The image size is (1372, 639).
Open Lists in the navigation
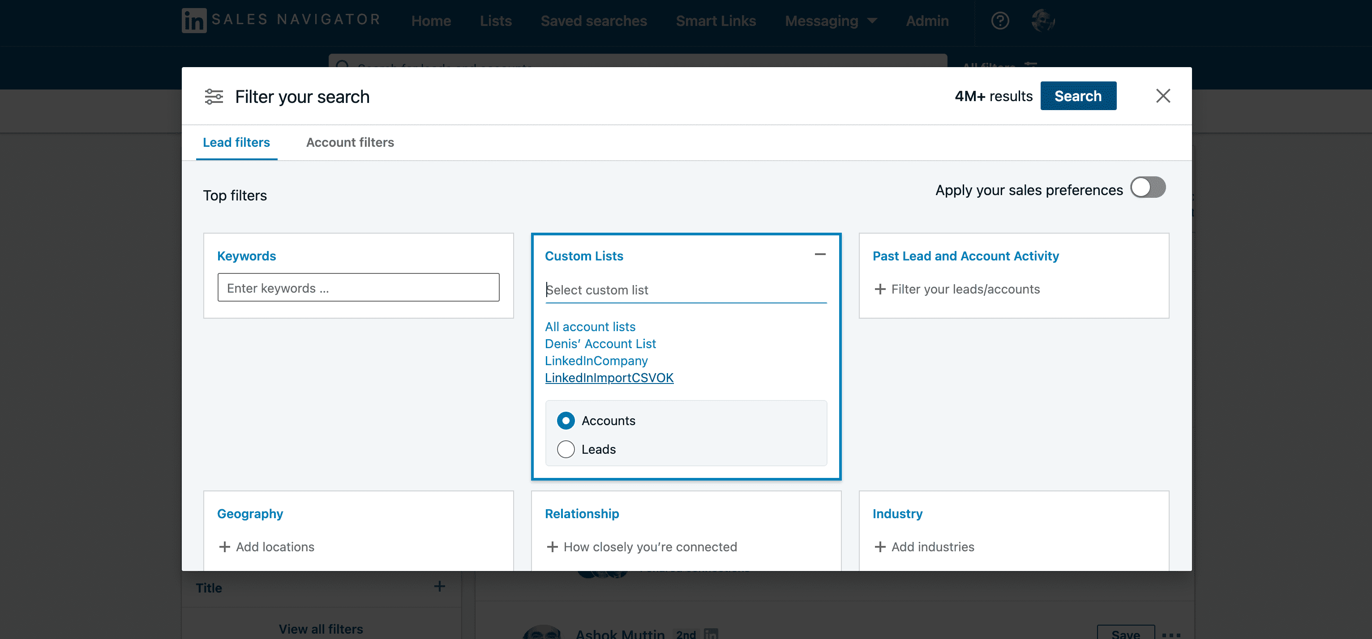click(x=495, y=21)
